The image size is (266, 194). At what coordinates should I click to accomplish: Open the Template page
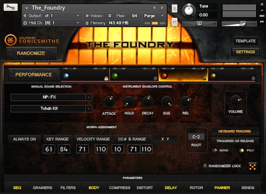pos(245,41)
